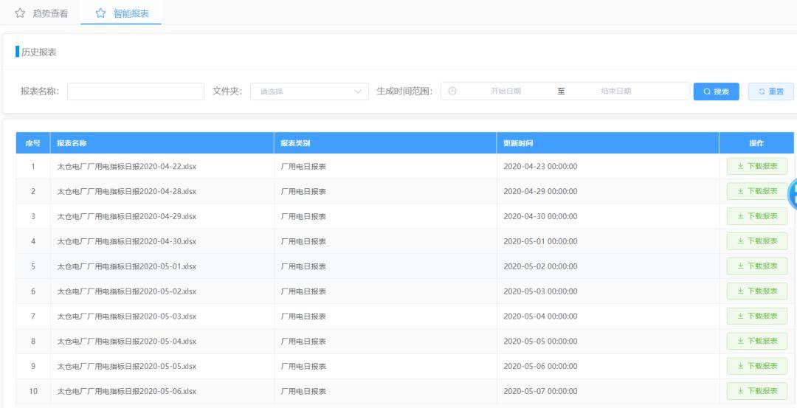Download the 2020-04-29 report in row 3
This screenshot has width=797, height=408.
pyautogui.click(x=757, y=216)
